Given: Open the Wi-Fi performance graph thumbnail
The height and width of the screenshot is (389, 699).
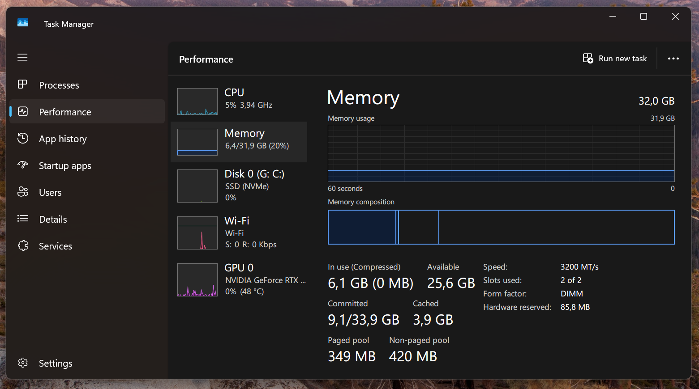Looking at the screenshot, I should point(197,233).
